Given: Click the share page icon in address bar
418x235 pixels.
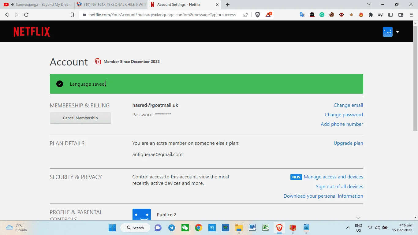Looking at the screenshot, I should [x=246, y=15].
